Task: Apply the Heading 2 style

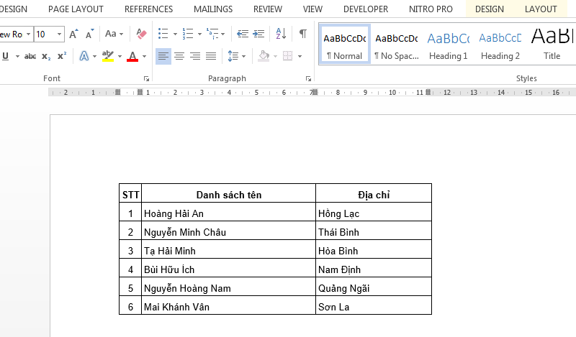Action: pyautogui.click(x=500, y=45)
